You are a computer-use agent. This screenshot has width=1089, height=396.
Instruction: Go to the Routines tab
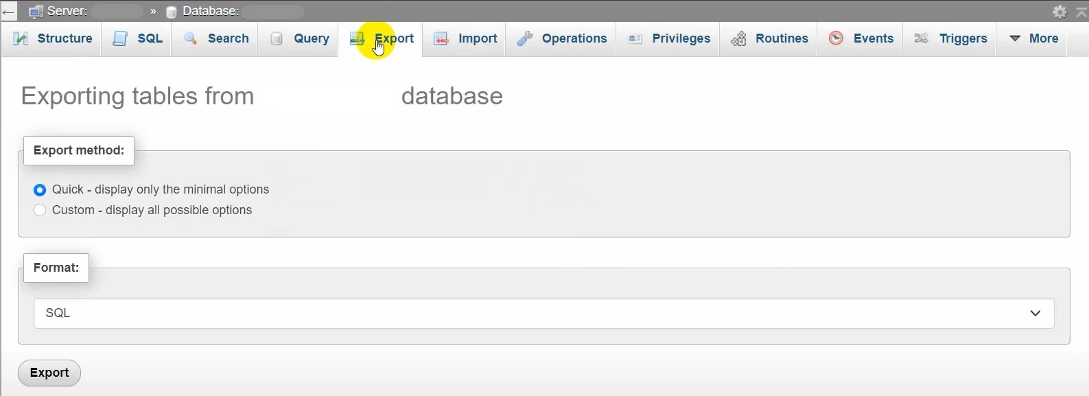coord(769,38)
